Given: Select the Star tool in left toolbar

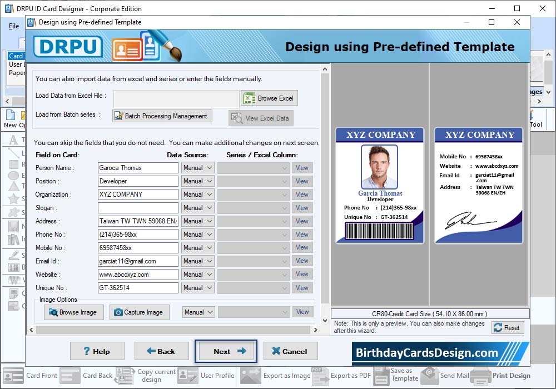Looking at the screenshot, I should [13, 199].
